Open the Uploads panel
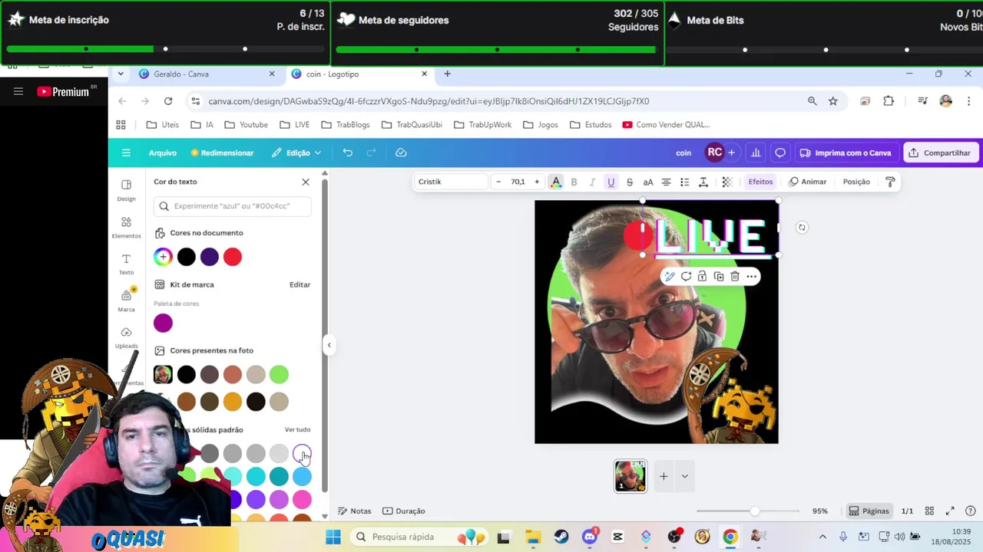This screenshot has height=552, width=983. (x=126, y=337)
